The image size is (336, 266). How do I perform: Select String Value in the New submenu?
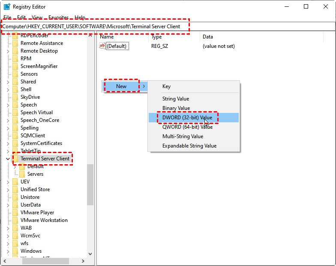pyautogui.click(x=176, y=99)
